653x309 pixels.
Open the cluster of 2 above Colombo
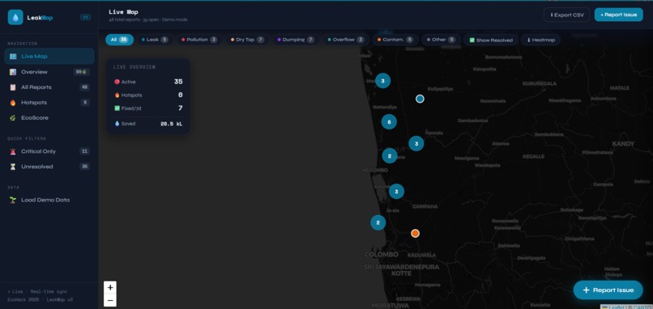point(378,222)
